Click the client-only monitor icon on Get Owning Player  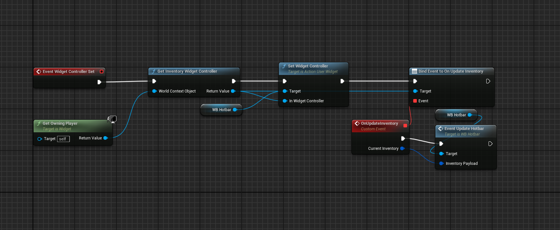click(113, 119)
